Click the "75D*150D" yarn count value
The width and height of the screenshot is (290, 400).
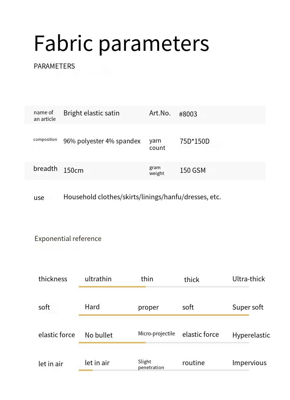coord(194,141)
